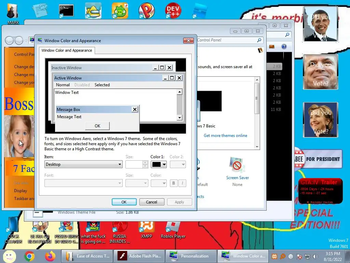Open PISSED BIRDS IN VIDEO G... shortcut

click(x=67, y=231)
